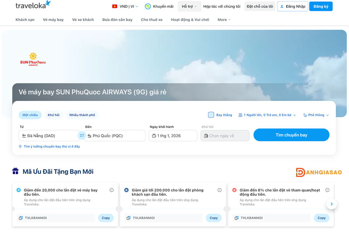
Task: Select the Một chiều one-way option
Action: (x=30, y=115)
